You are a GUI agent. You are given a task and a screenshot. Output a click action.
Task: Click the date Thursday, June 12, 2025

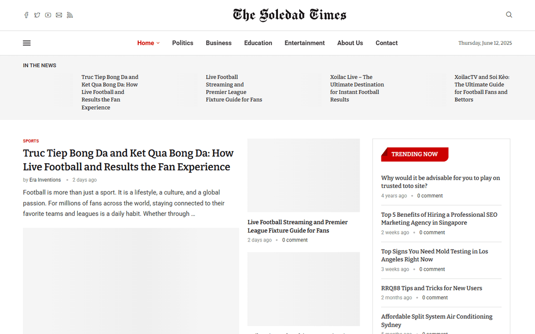click(x=485, y=43)
